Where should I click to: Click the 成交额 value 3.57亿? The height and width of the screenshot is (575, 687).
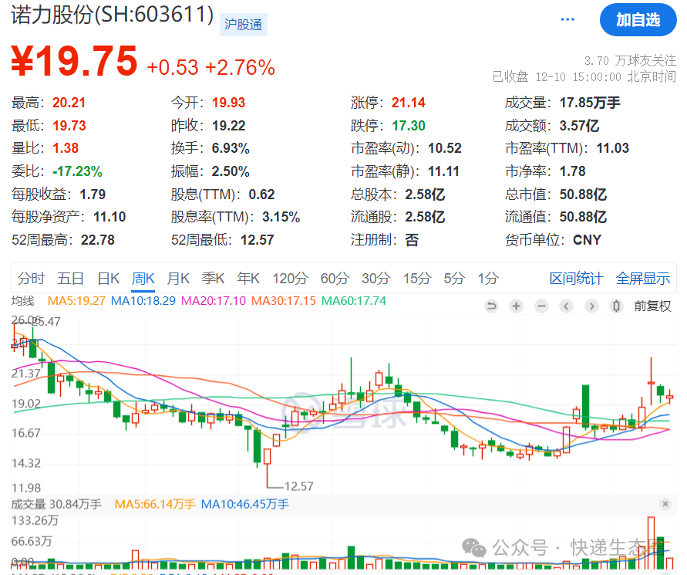tap(579, 126)
